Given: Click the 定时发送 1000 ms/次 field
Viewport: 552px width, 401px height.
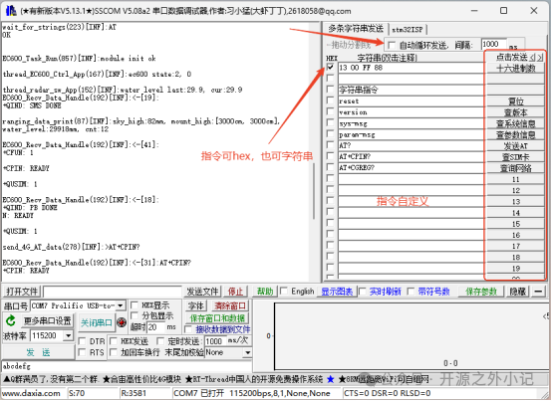Looking at the screenshot, I should click(x=215, y=341).
